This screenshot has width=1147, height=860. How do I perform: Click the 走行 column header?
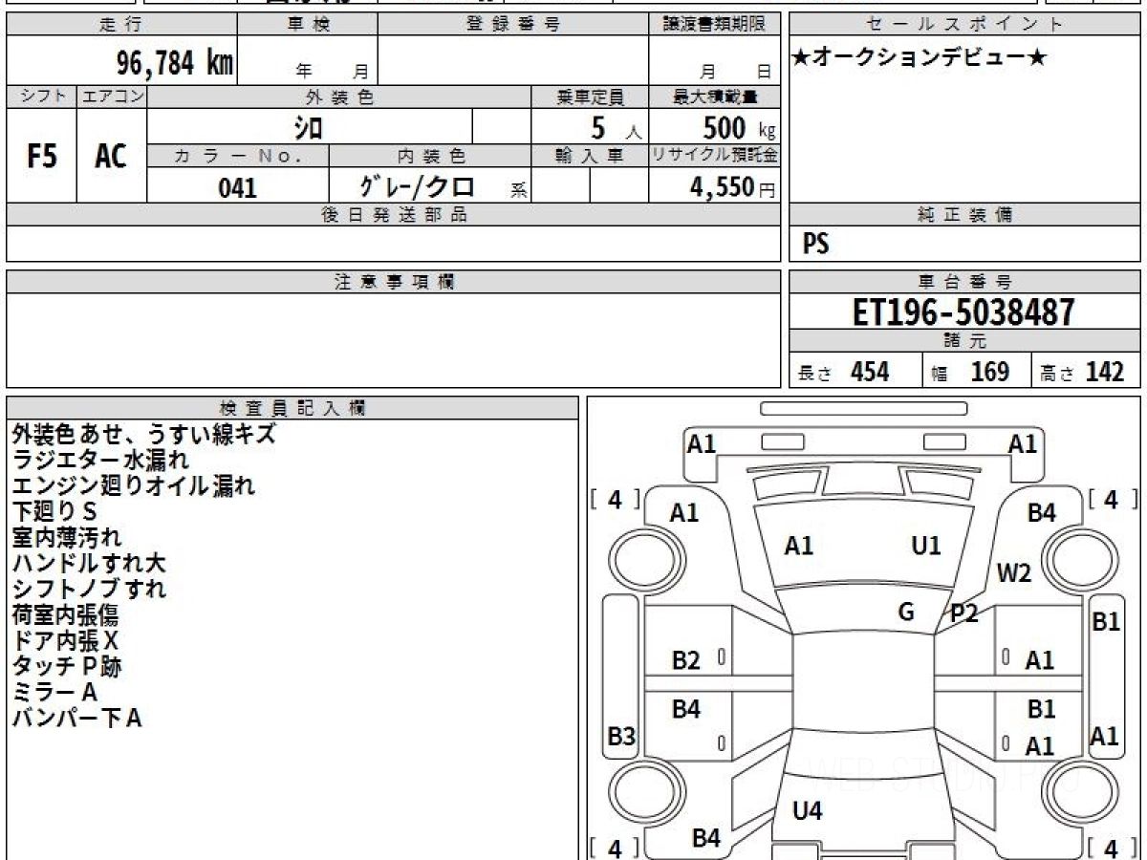(x=120, y=24)
